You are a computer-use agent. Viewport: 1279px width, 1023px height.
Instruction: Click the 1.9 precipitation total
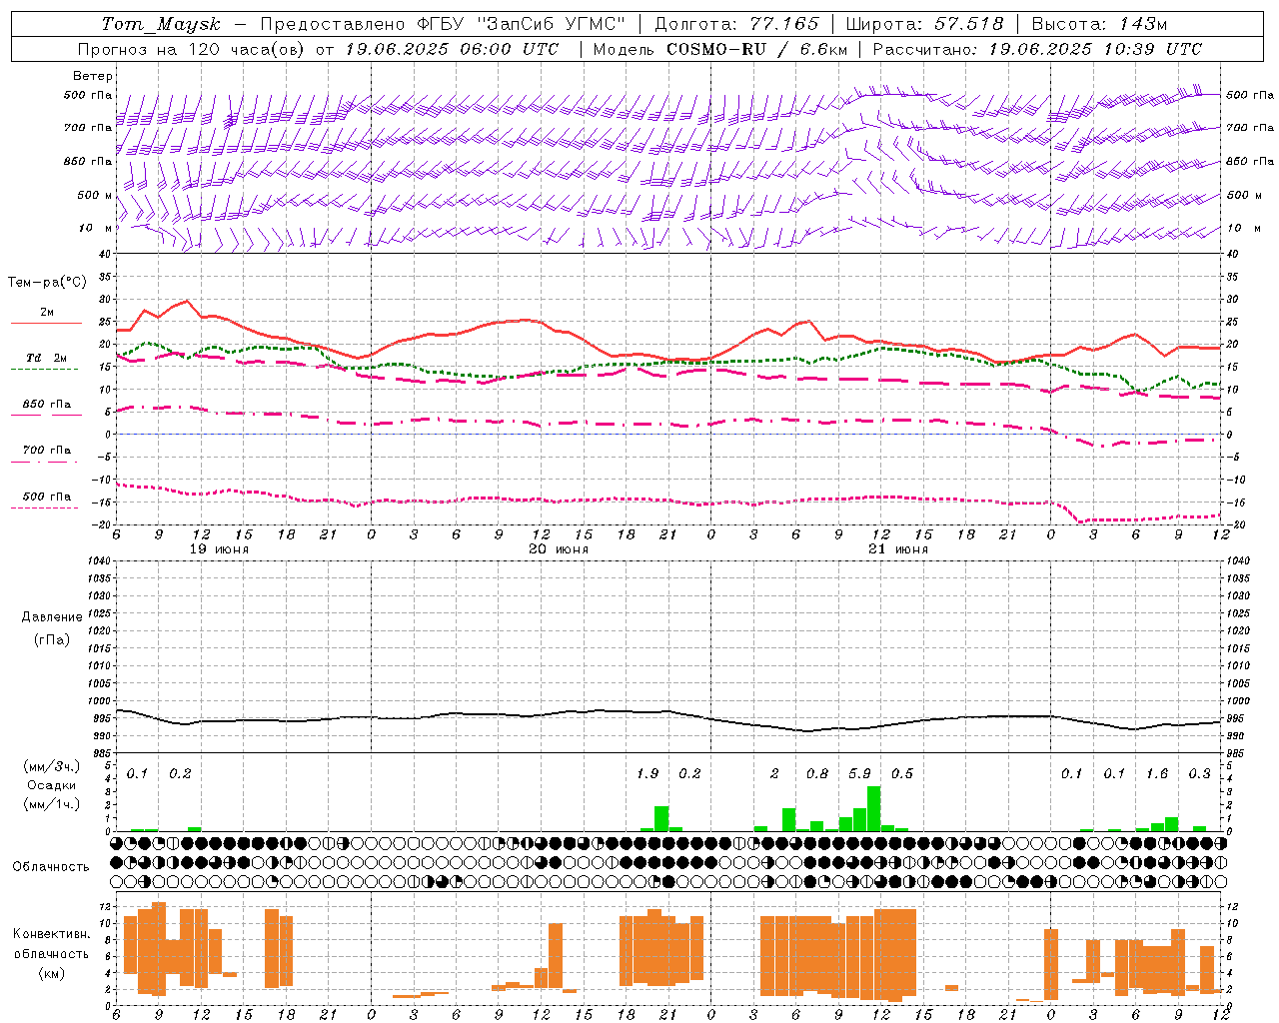pyautogui.click(x=647, y=773)
